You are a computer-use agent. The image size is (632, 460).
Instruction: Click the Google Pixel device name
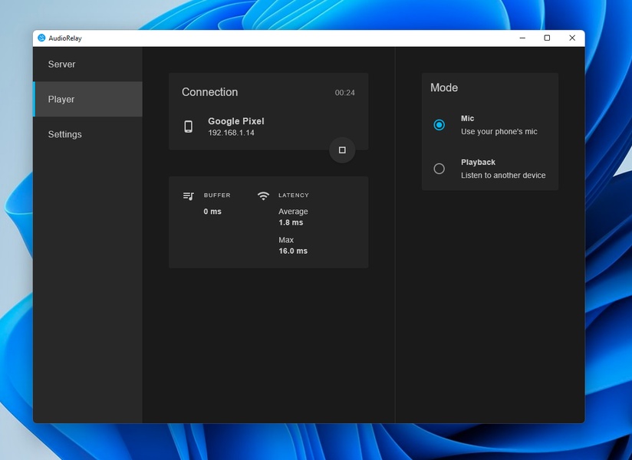click(x=236, y=121)
